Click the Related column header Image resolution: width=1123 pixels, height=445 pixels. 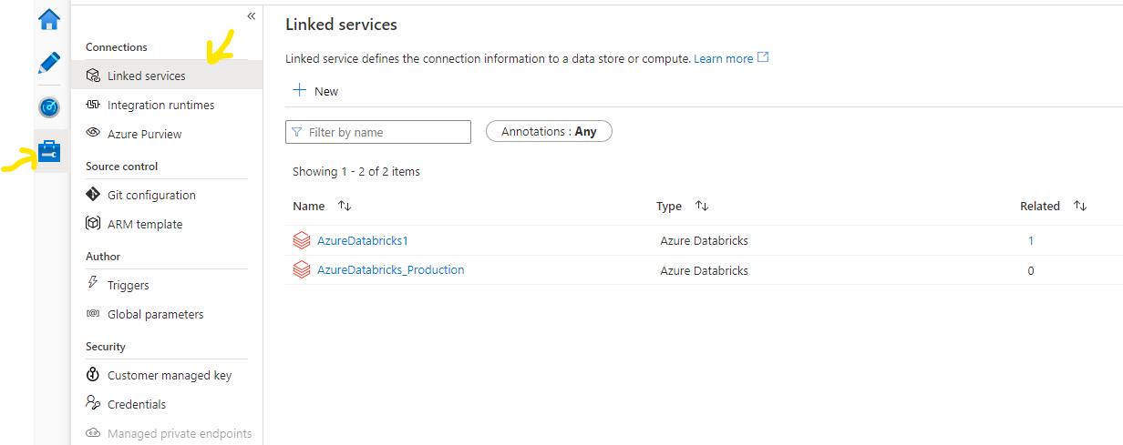tap(1040, 207)
